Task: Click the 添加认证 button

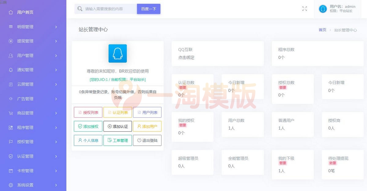Action: 118,126
